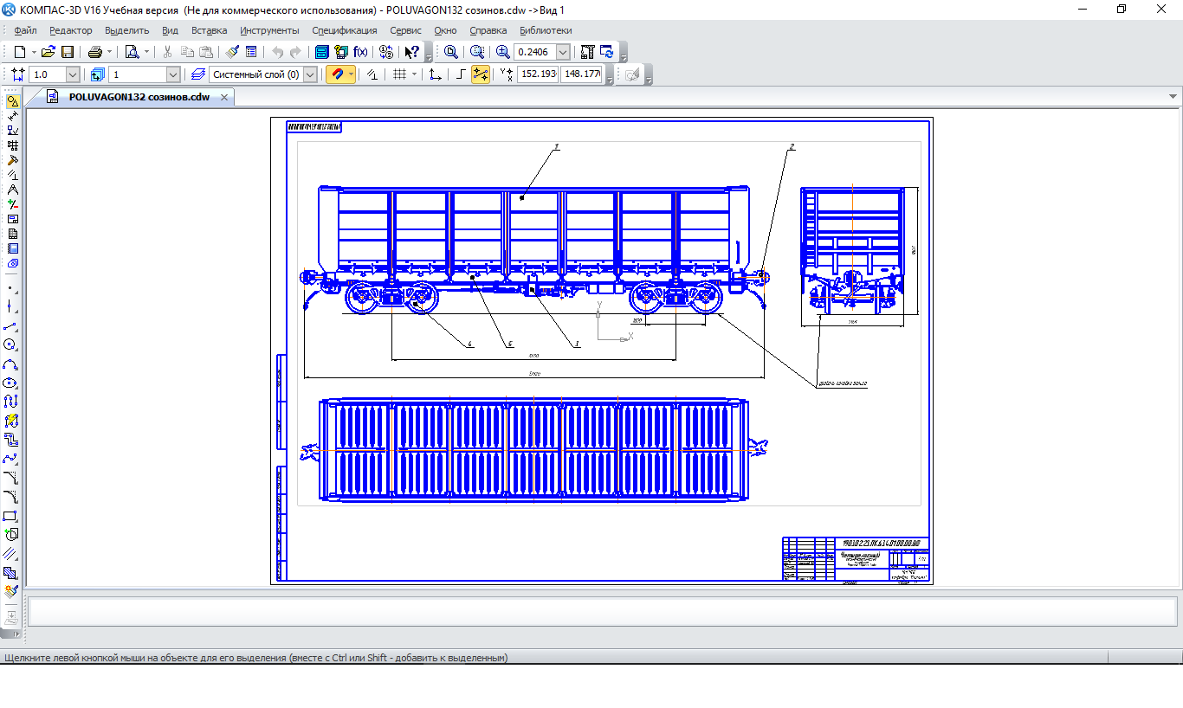Select the Fillet tool in left toolbar
The height and width of the screenshot is (708, 1183).
coord(10,497)
